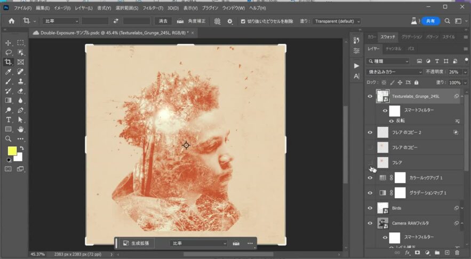Viewport: 471px width, 259px height.
Task: Hide the Birds layer
Action: [370, 208]
